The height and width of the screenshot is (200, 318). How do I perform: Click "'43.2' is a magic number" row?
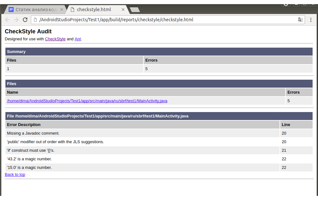click(142, 159)
